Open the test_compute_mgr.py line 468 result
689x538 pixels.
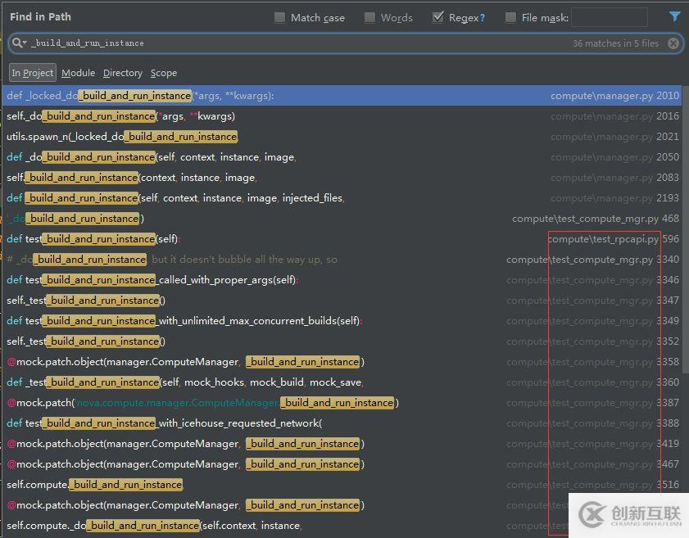point(328,219)
